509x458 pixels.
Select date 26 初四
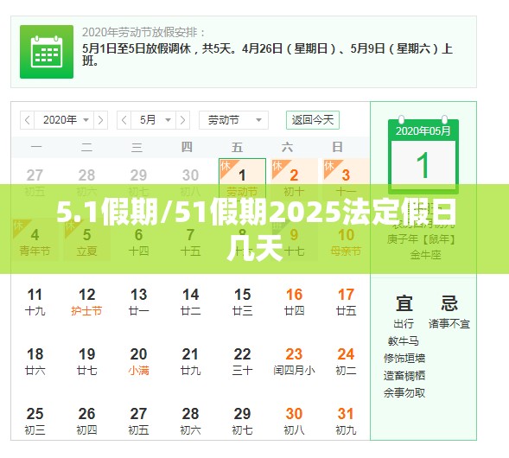tap(86, 421)
